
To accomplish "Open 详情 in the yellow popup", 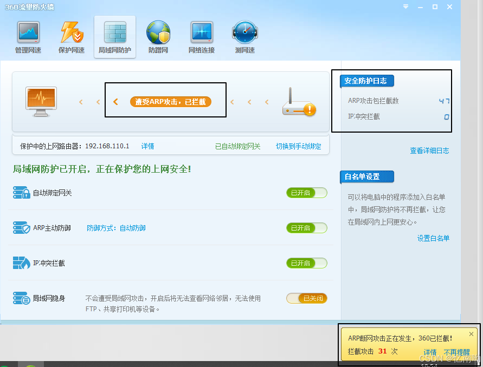I will [x=430, y=352].
